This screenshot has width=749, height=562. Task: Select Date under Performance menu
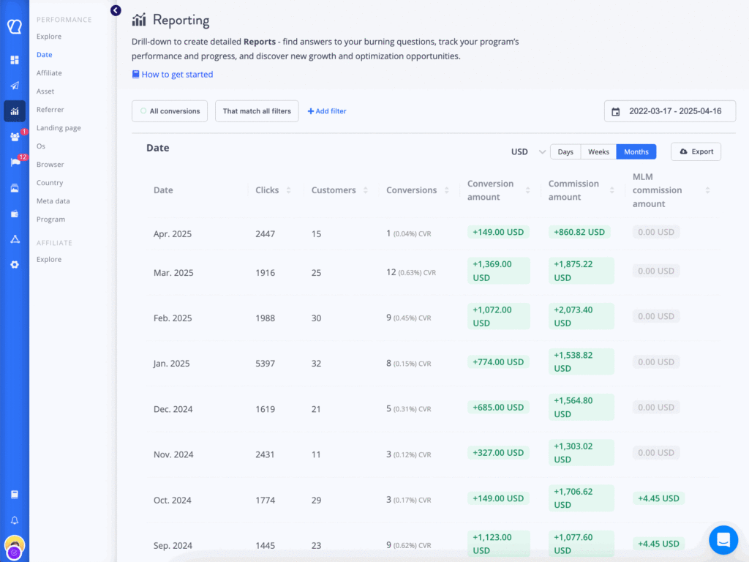tap(45, 54)
